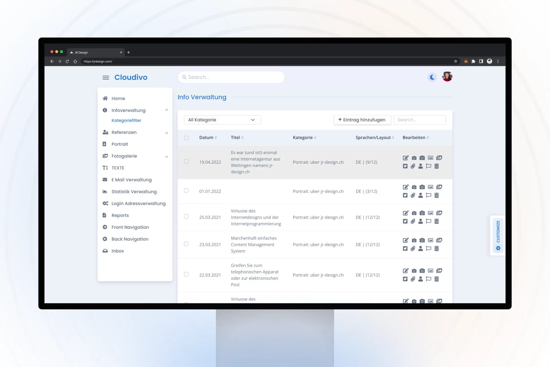The height and width of the screenshot is (367, 550).
Task: Delete the 23.03.2021 entry via trash icon
Action: click(x=437, y=249)
